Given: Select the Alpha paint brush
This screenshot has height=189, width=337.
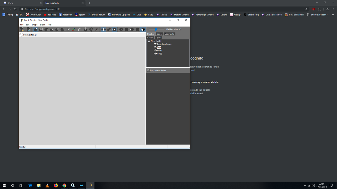Looking at the screenshot, I should pyautogui.click(x=79, y=29).
